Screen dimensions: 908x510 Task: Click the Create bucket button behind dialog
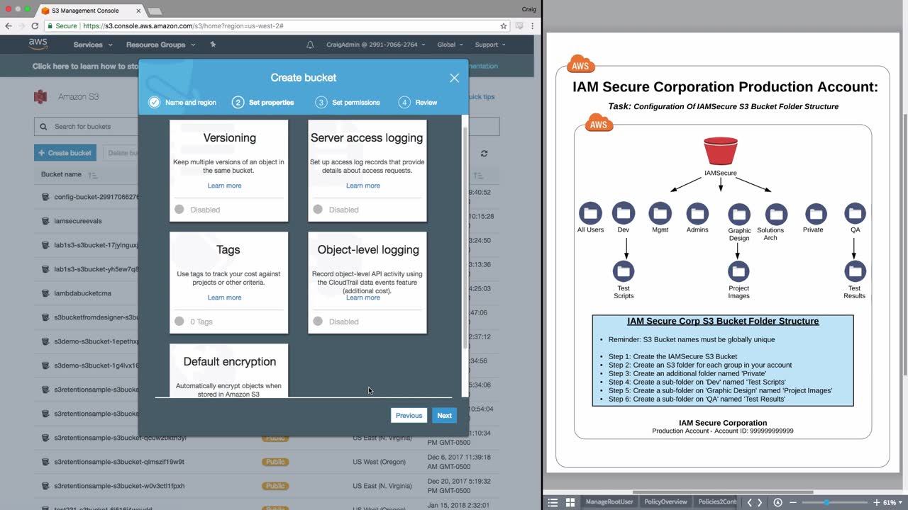(65, 153)
